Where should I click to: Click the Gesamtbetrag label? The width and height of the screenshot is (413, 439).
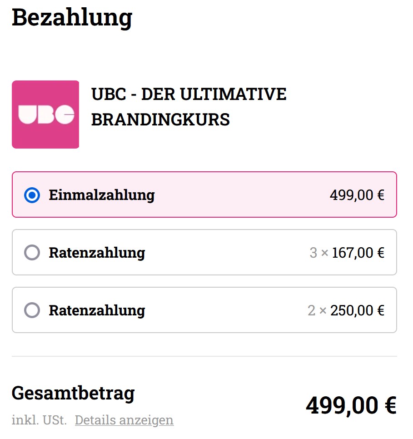pyautogui.click(x=73, y=394)
